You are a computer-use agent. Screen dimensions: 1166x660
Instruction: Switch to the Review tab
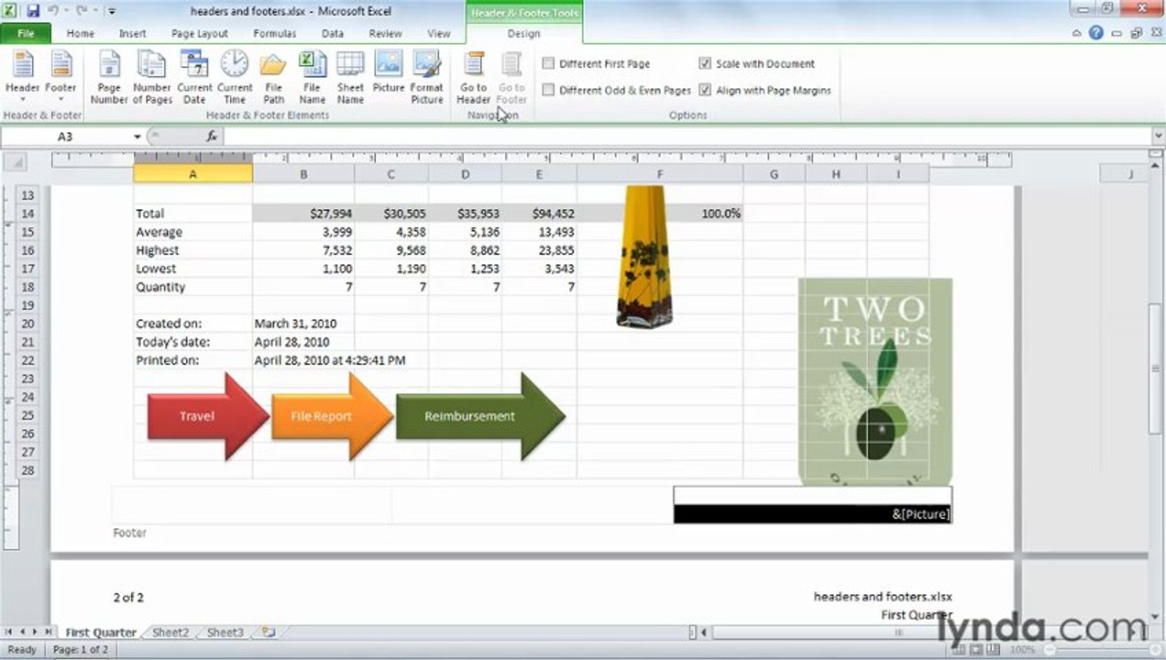tap(386, 33)
